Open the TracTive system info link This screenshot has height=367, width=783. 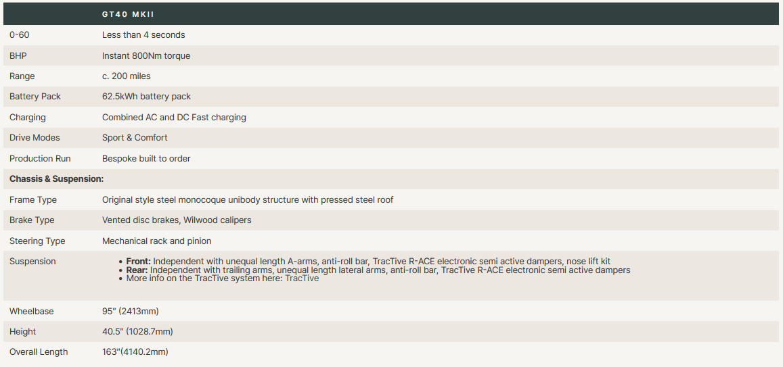[301, 278]
